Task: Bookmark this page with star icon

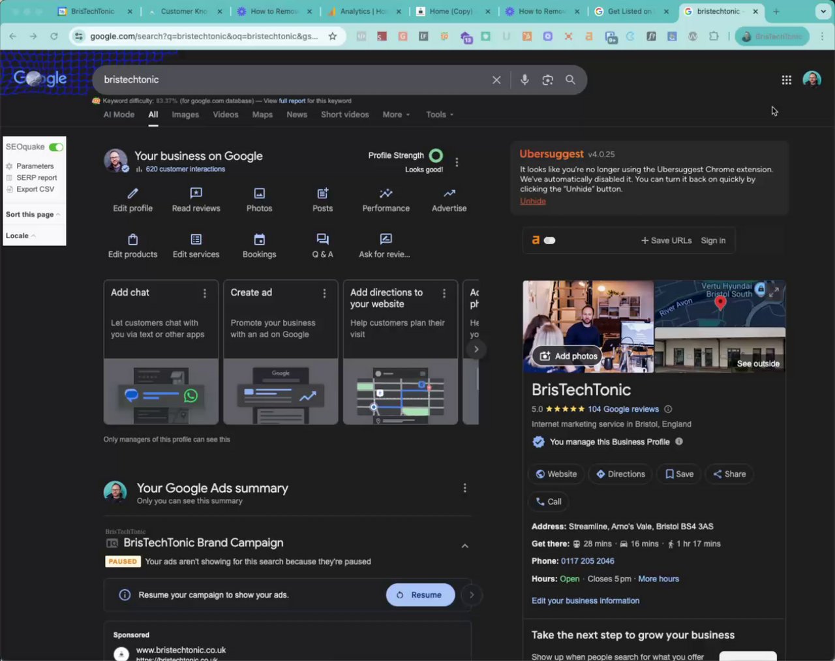Action: coord(333,37)
